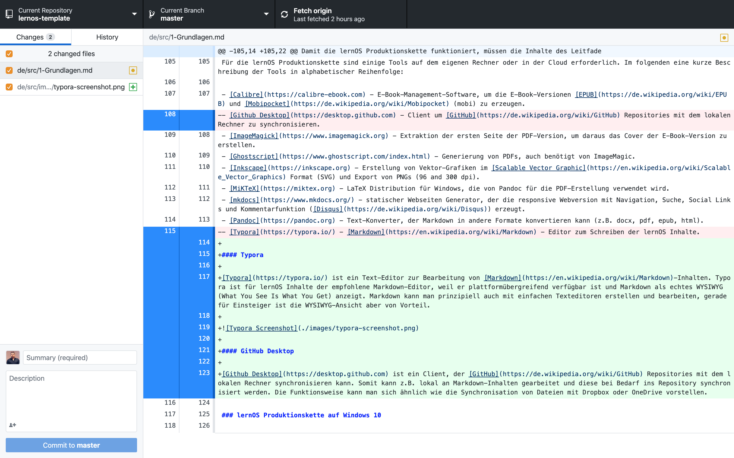This screenshot has width=734, height=458.
Task: Click the [EPUB] link text in the diff
Action: [586, 95]
